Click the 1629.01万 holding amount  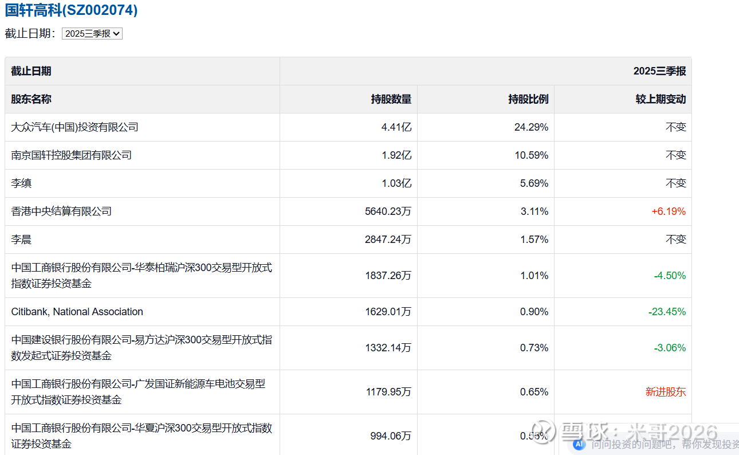(x=388, y=312)
